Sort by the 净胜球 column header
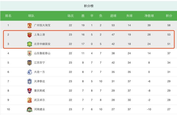Viewport: 177px width, 115px height. click(x=149, y=16)
